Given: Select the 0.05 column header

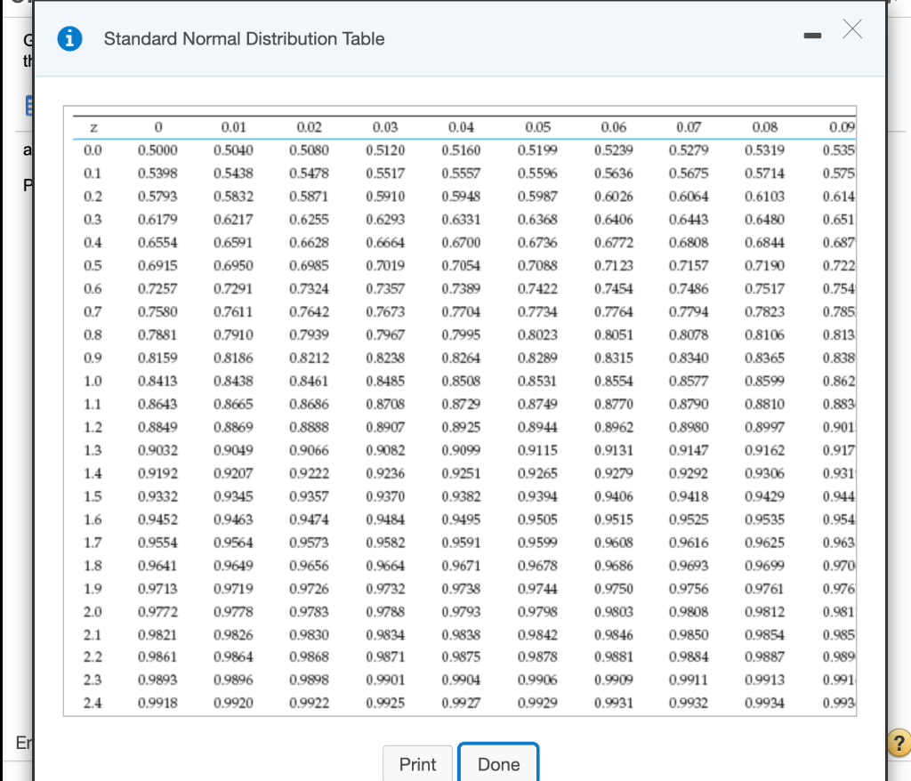Looking at the screenshot, I should pyautogui.click(x=538, y=127).
